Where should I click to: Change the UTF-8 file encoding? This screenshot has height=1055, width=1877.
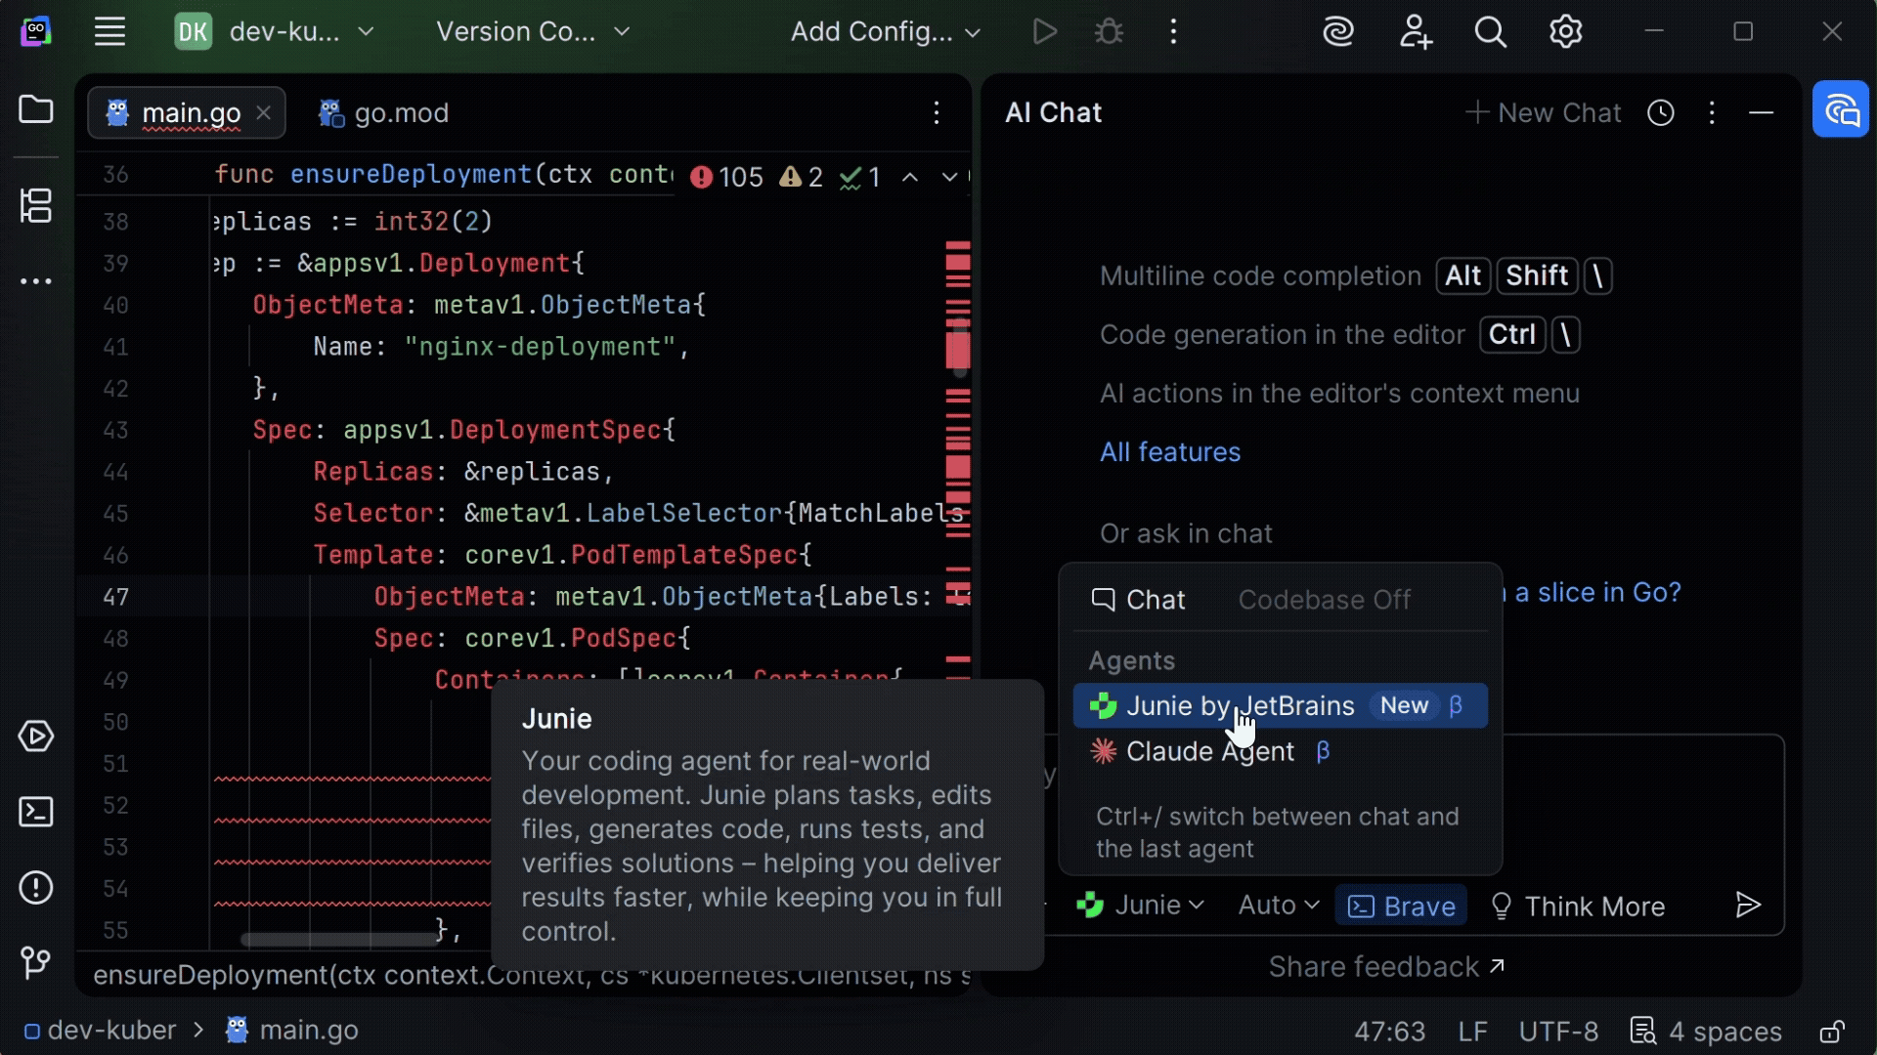1558,1032
